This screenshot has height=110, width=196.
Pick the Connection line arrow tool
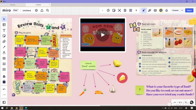[x=4, y=47]
